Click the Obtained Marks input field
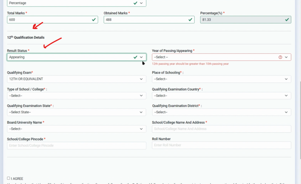The width and height of the screenshot is (301, 184). click(x=146, y=20)
